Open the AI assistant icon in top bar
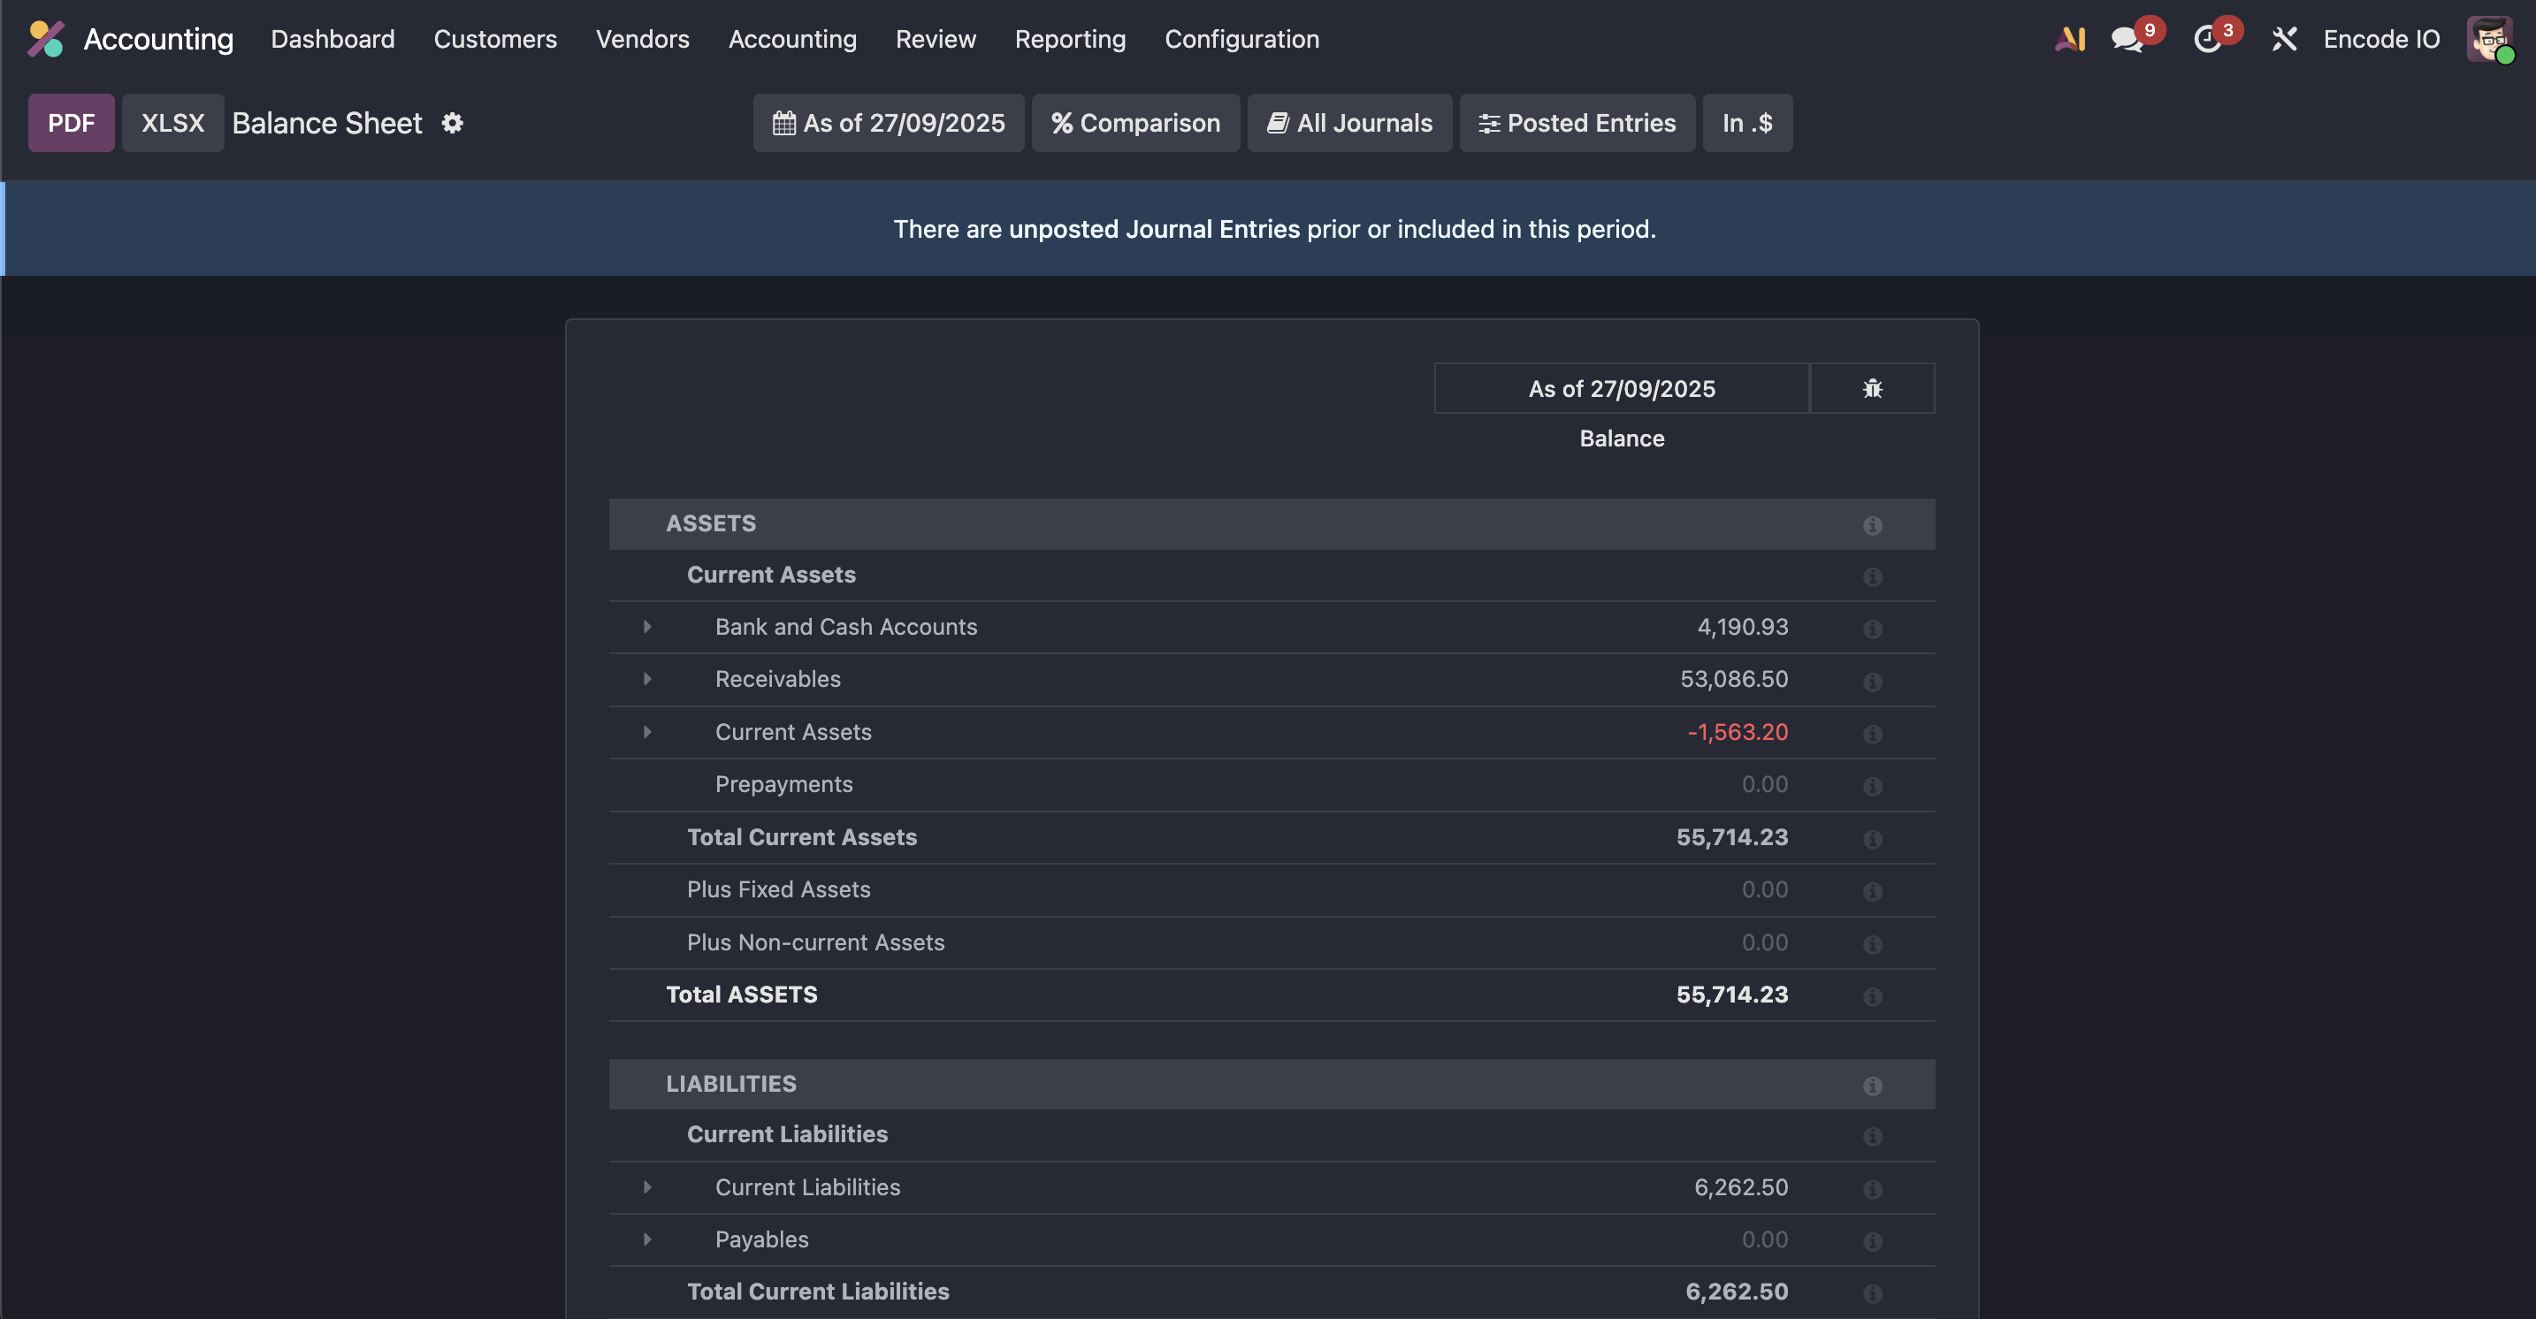 click(2069, 40)
